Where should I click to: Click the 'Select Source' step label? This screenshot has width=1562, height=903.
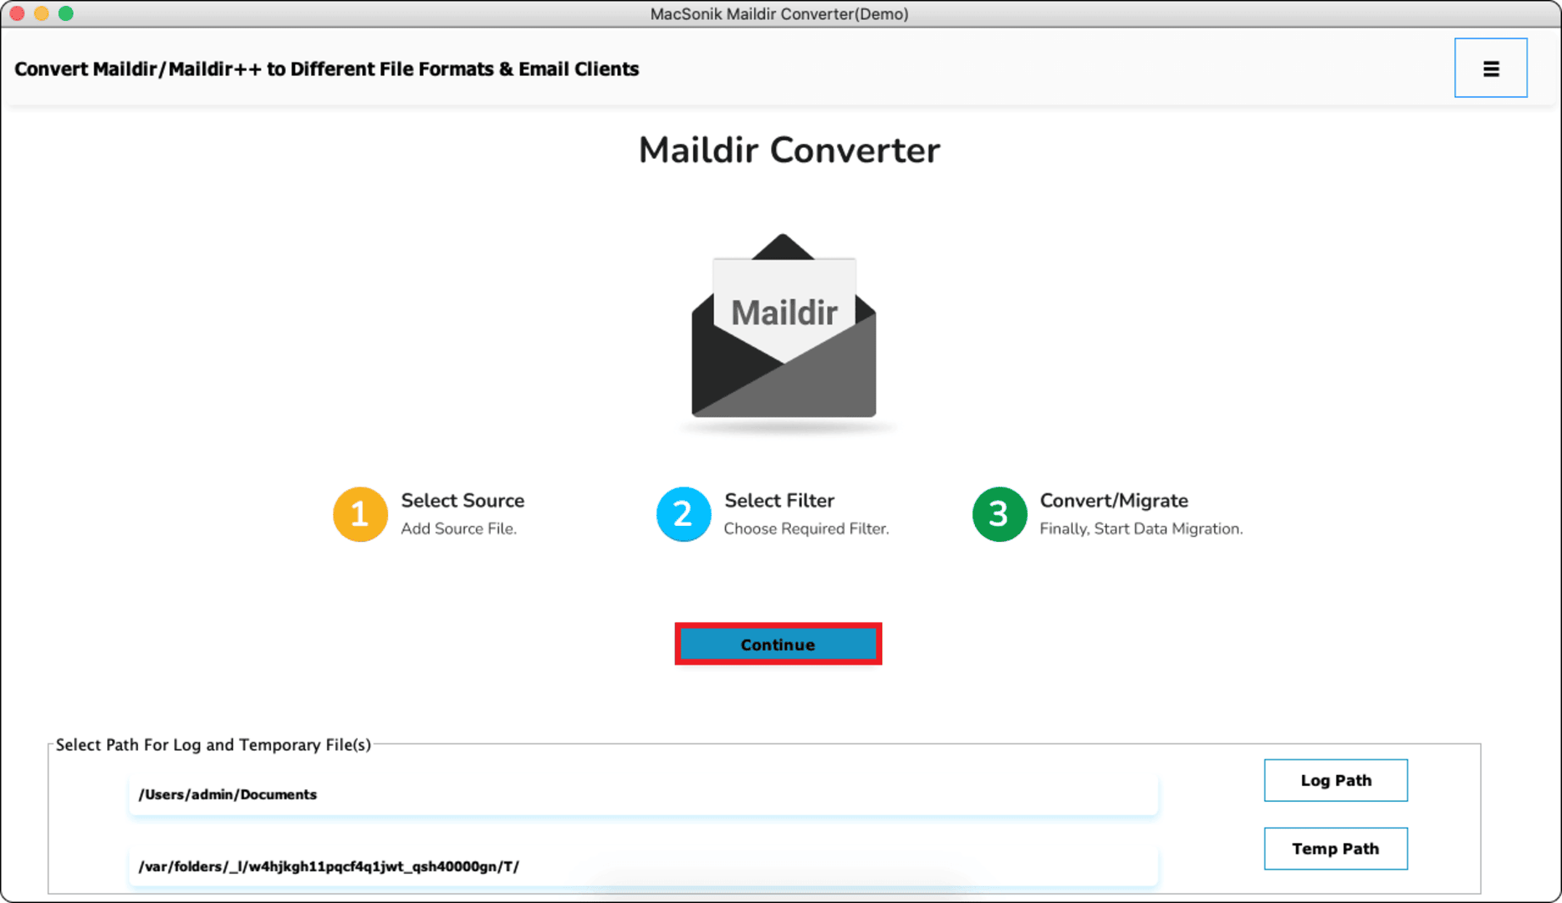(462, 500)
